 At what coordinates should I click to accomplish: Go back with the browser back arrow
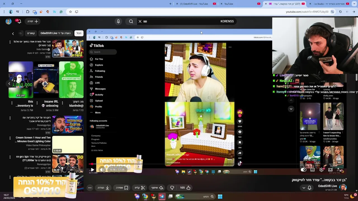354,12
